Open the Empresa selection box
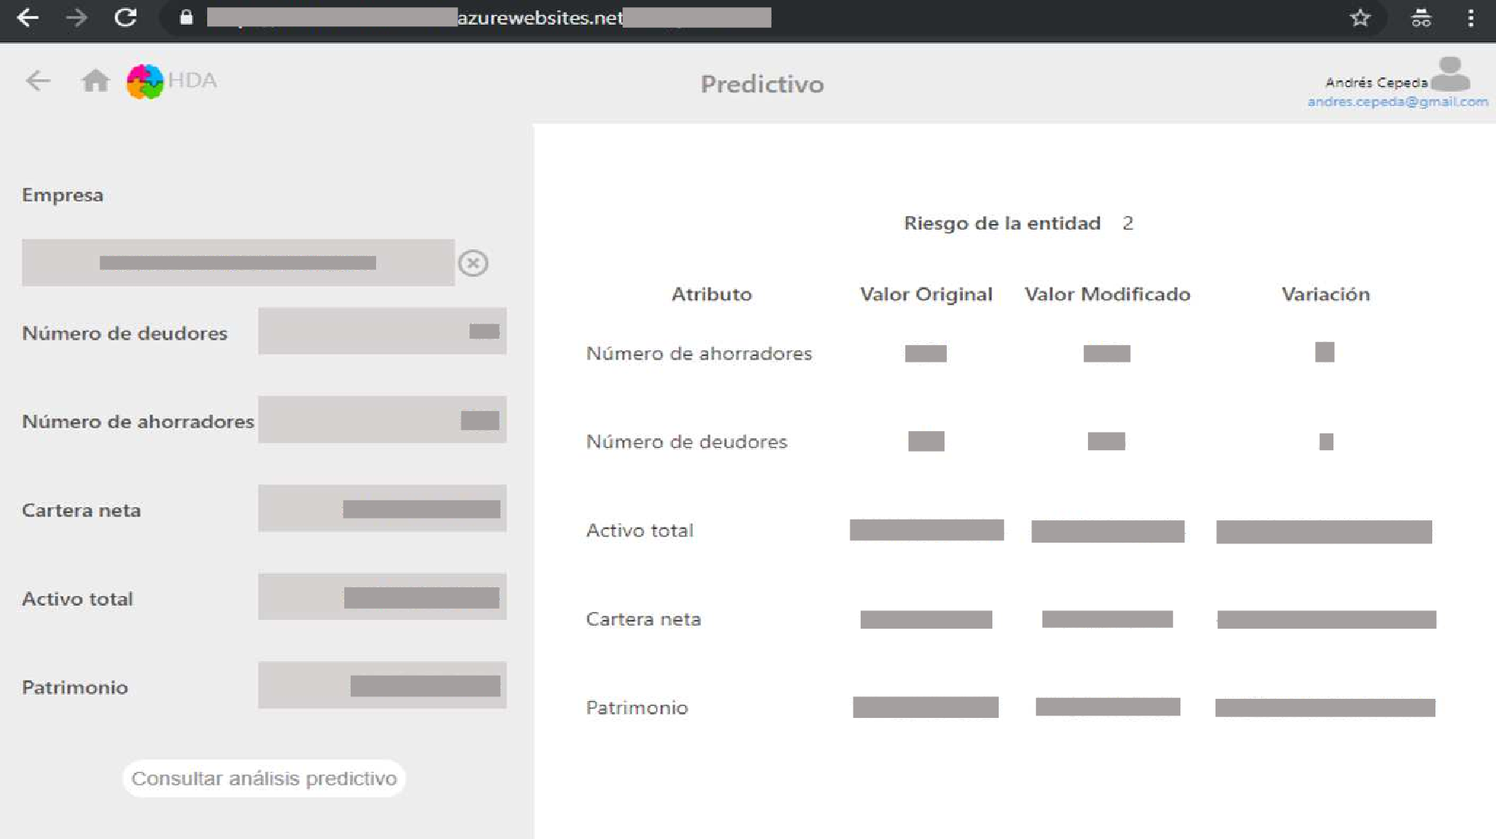1496x839 pixels. click(238, 263)
